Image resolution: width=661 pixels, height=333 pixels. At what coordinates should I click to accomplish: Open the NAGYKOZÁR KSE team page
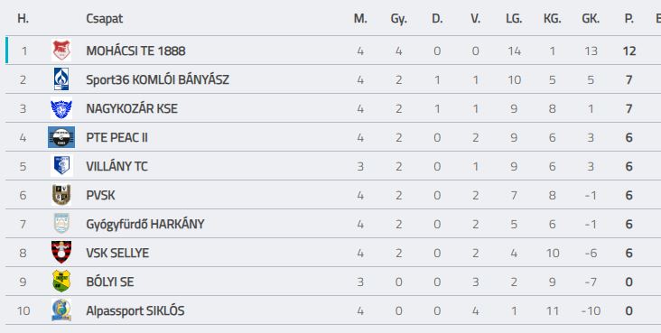[x=132, y=109]
